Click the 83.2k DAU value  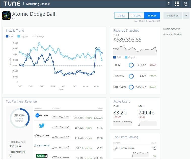120,113
